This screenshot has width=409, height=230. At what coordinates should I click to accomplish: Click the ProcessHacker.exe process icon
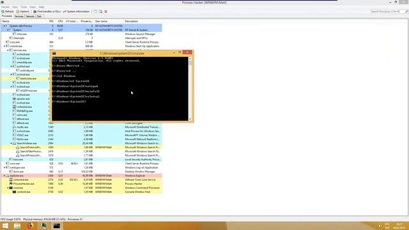(x=11, y=184)
